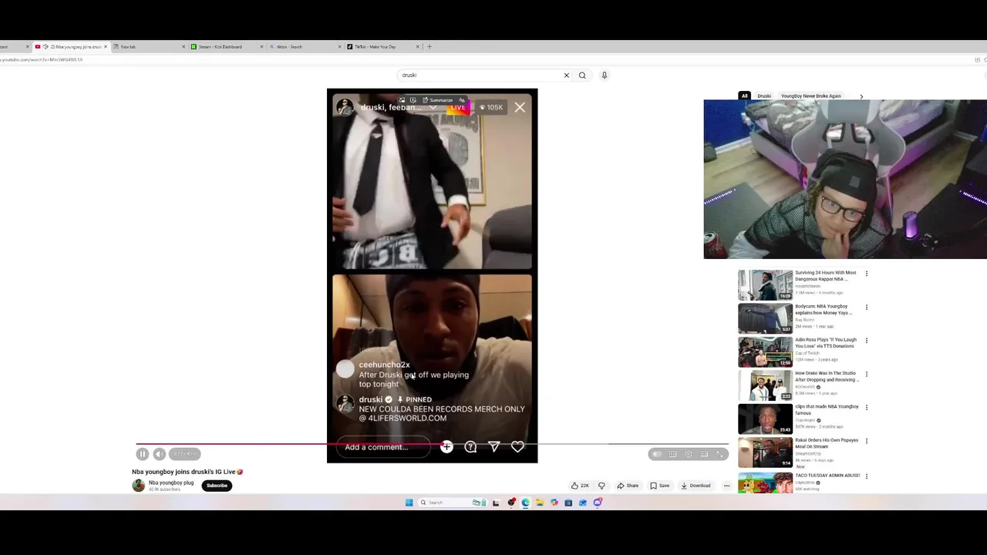Open Adin Ross Plays If You Laugh thumbnail
Viewport: 987px width, 555px height.
coord(765,352)
